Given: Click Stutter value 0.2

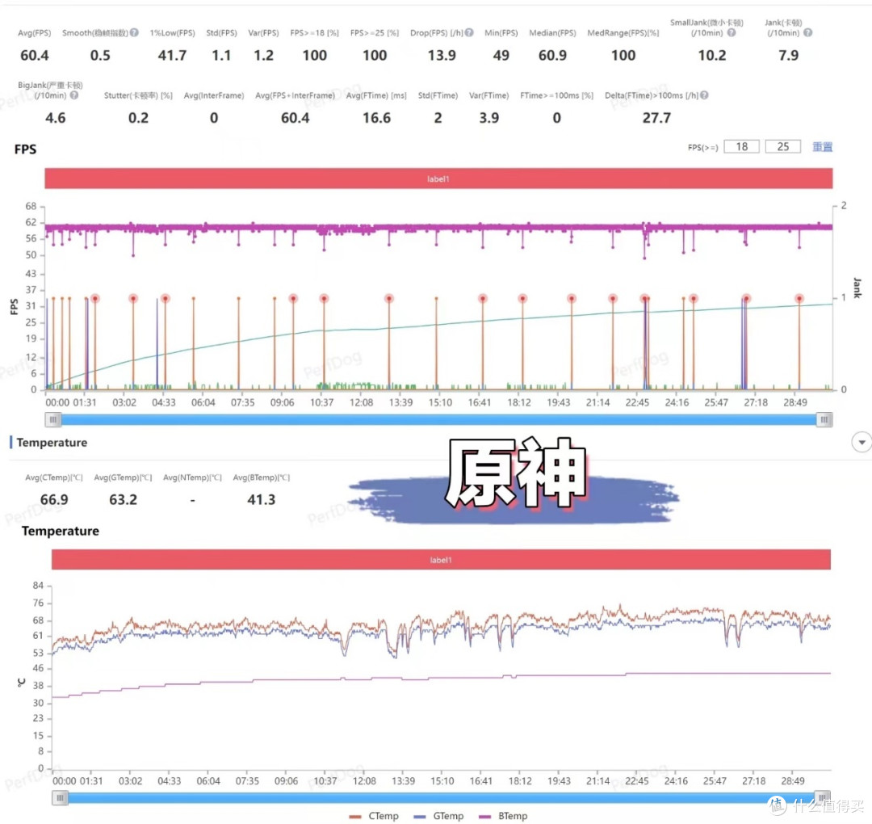Looking at the screenshot, I should tap(139, 118).
